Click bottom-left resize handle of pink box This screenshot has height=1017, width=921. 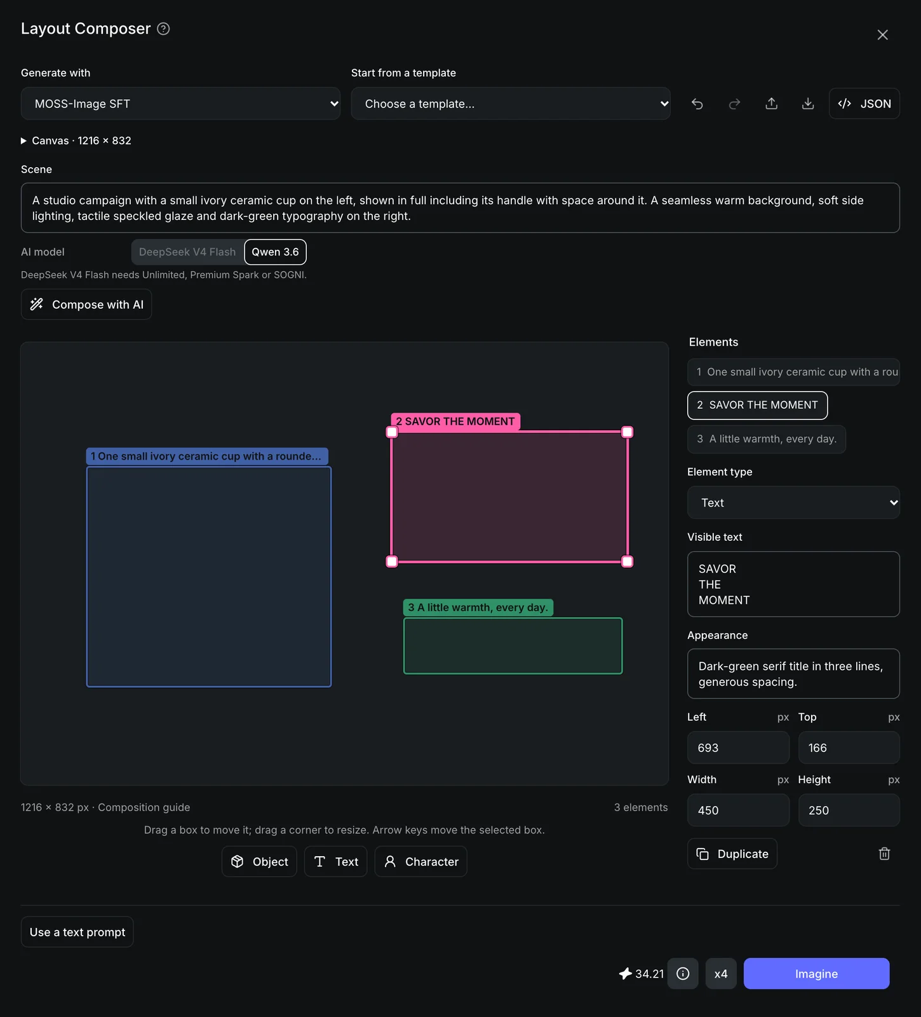pos(392,561)
